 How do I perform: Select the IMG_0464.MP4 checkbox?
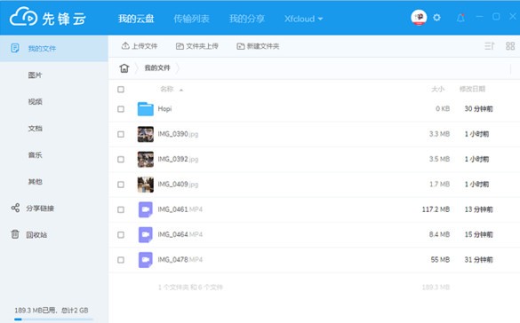pyautogui.click(x=121, y=234)
